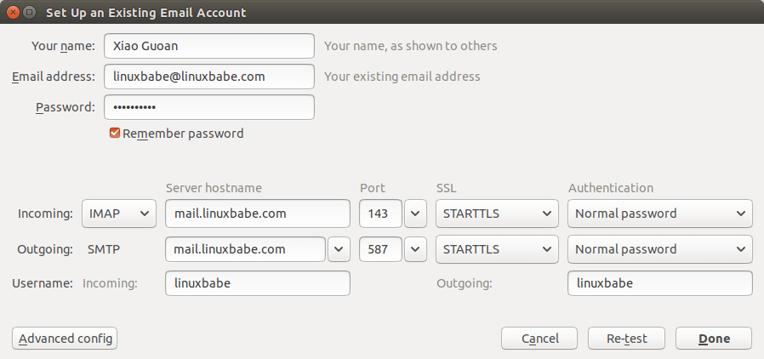
Task: Toggle the Remember password checkbox
Action: point(115,134)
